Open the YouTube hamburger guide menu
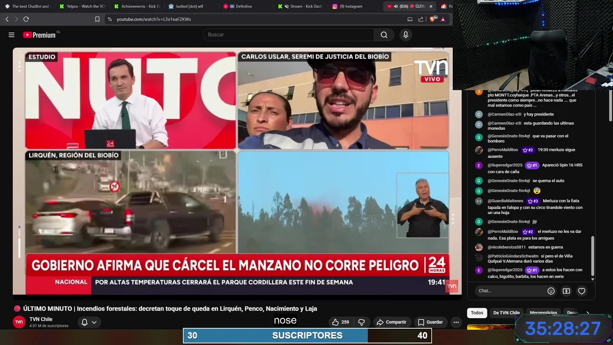 [x=11, y=34]
